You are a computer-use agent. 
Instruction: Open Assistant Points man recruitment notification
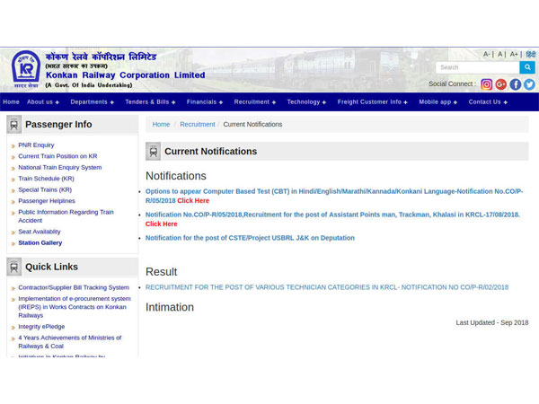[x=332, y=215]
